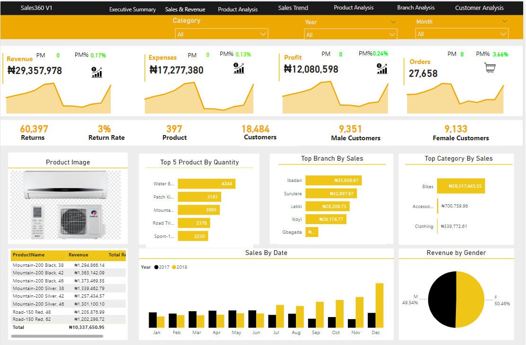This screenshot has height=345, width=526.
Task: Open the Year filter dropdown
Action: point(350,35)
